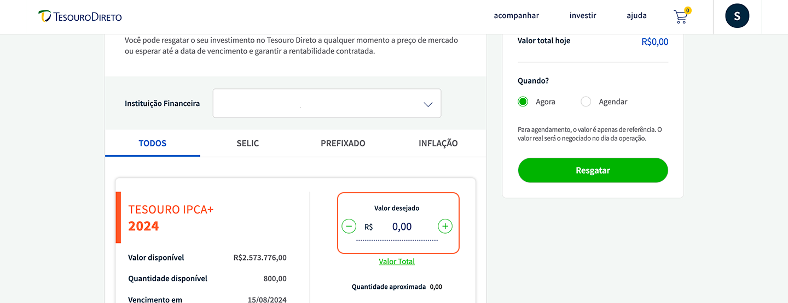
Task: Switch to the INFLAÇÃO tab
Action: (438, 144)
